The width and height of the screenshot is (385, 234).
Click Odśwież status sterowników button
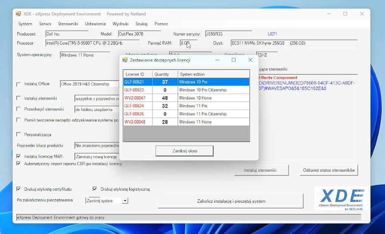pos(329,170)
